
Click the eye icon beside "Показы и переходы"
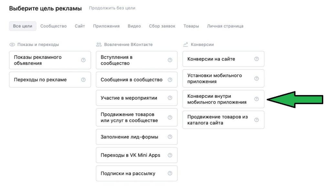click(x=12, y=44)
